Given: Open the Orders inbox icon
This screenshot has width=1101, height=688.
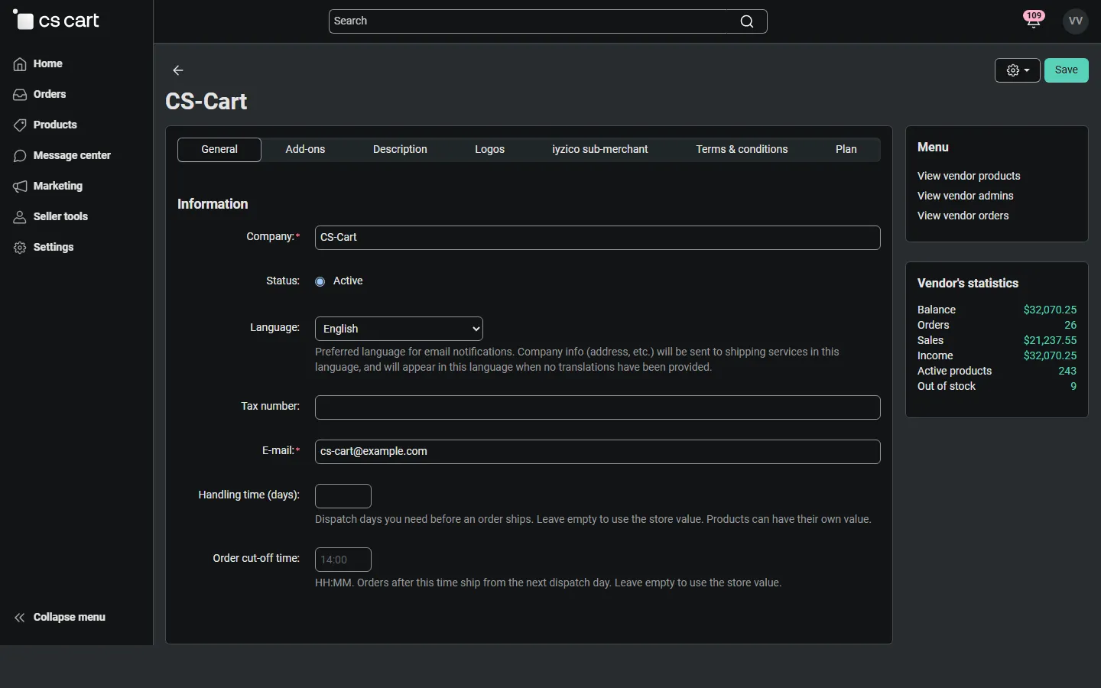Looking at the screenshot, I should (x=20, y=95).
